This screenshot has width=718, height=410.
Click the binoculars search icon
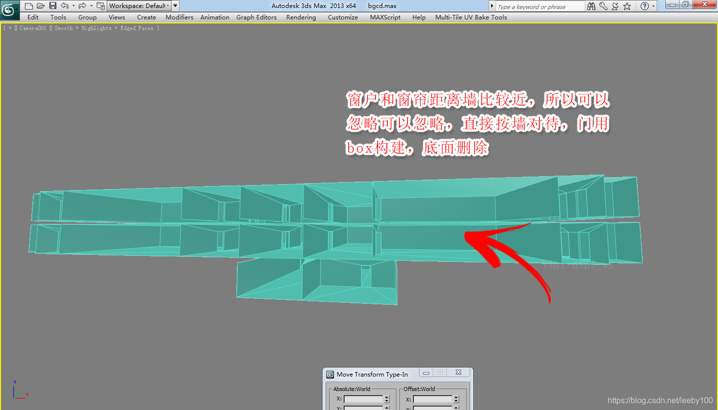pyautogui.click(x=591, y=6)
